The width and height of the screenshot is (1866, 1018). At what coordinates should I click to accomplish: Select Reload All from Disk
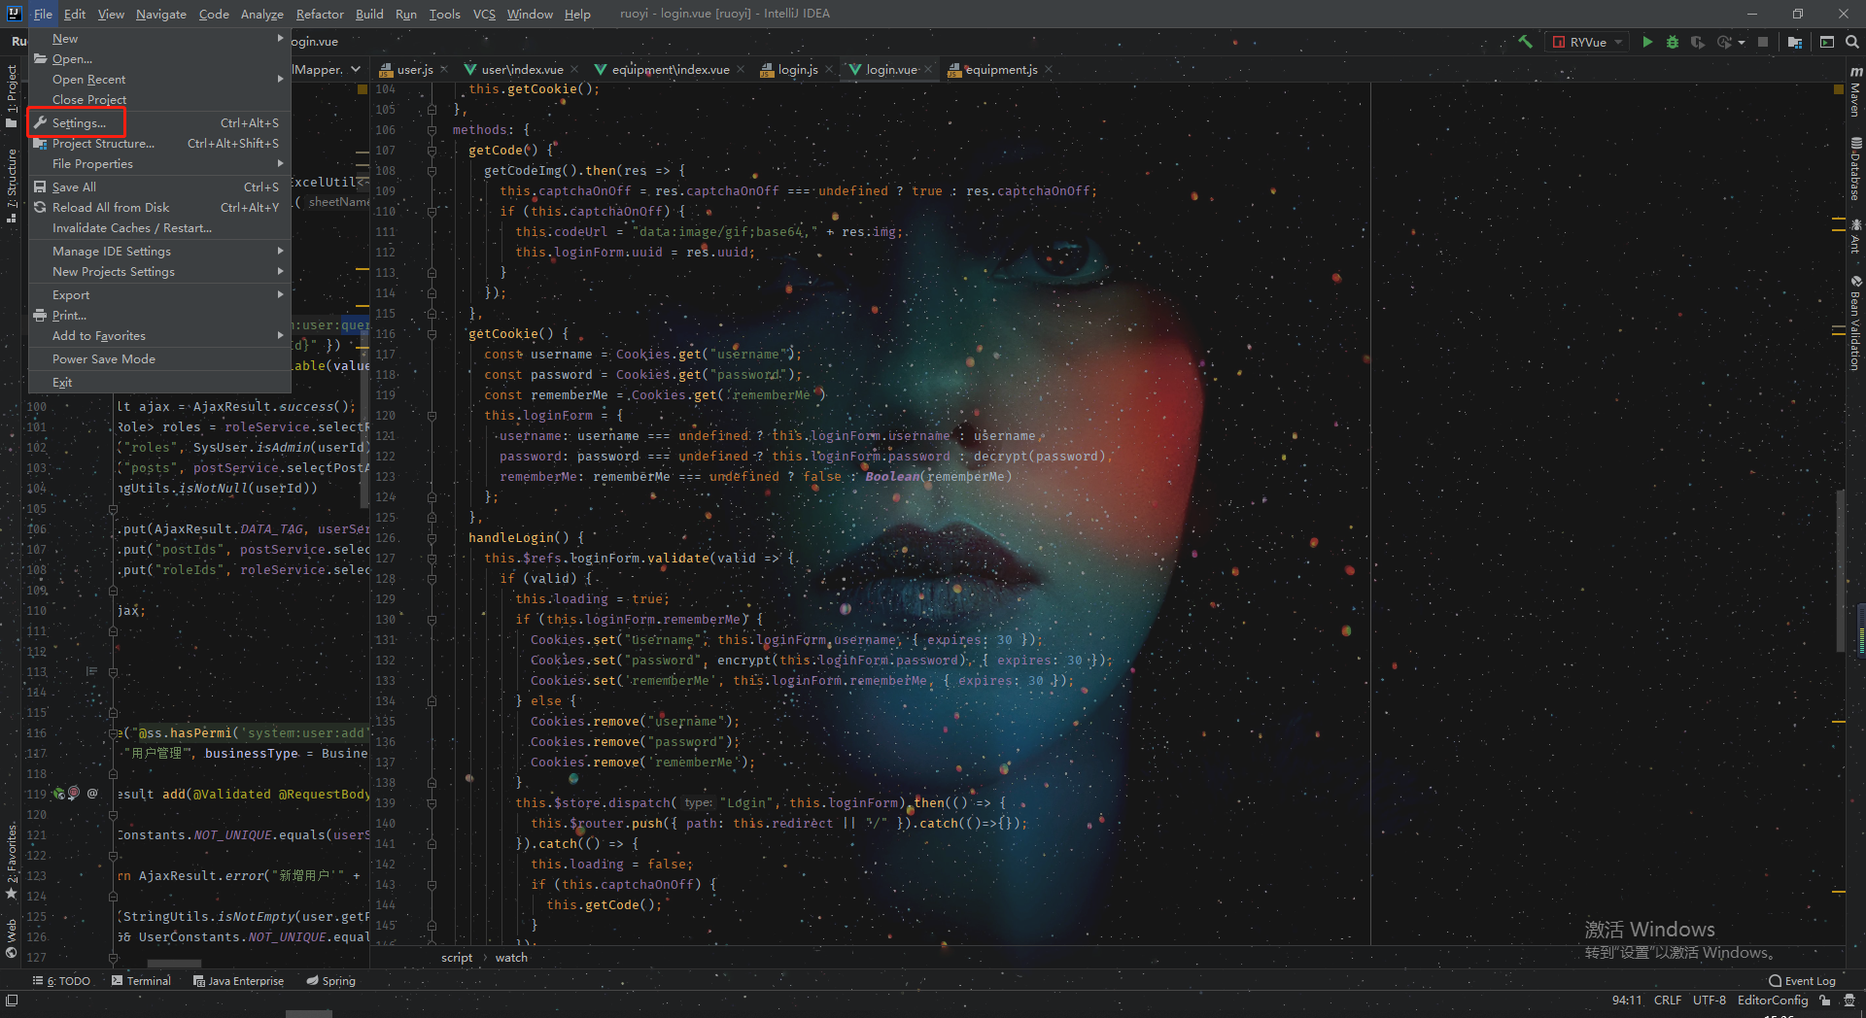tap(159, 208)
